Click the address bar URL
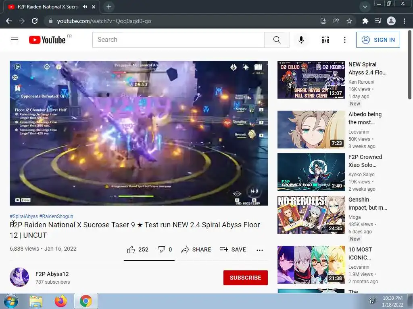The width and height of the screenshot is (413, 309). click(104, 21)
